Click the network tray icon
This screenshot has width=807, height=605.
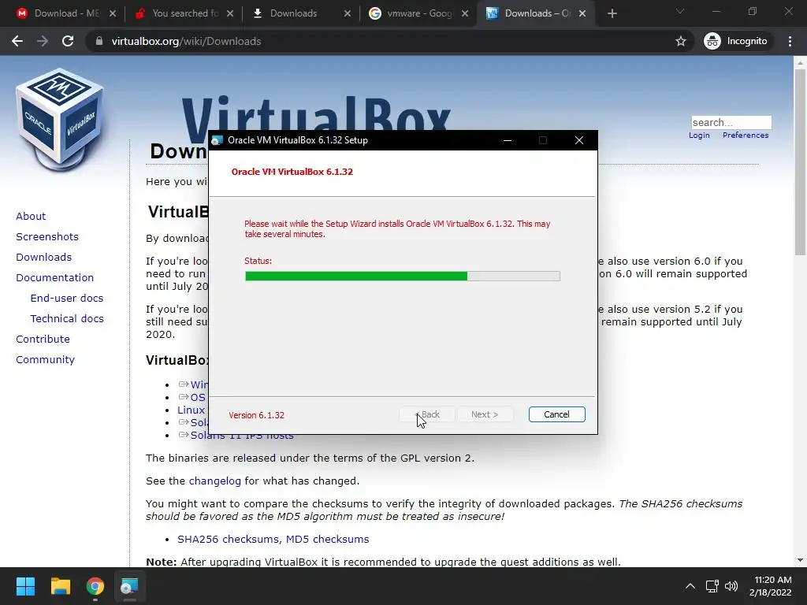[712, 586]
